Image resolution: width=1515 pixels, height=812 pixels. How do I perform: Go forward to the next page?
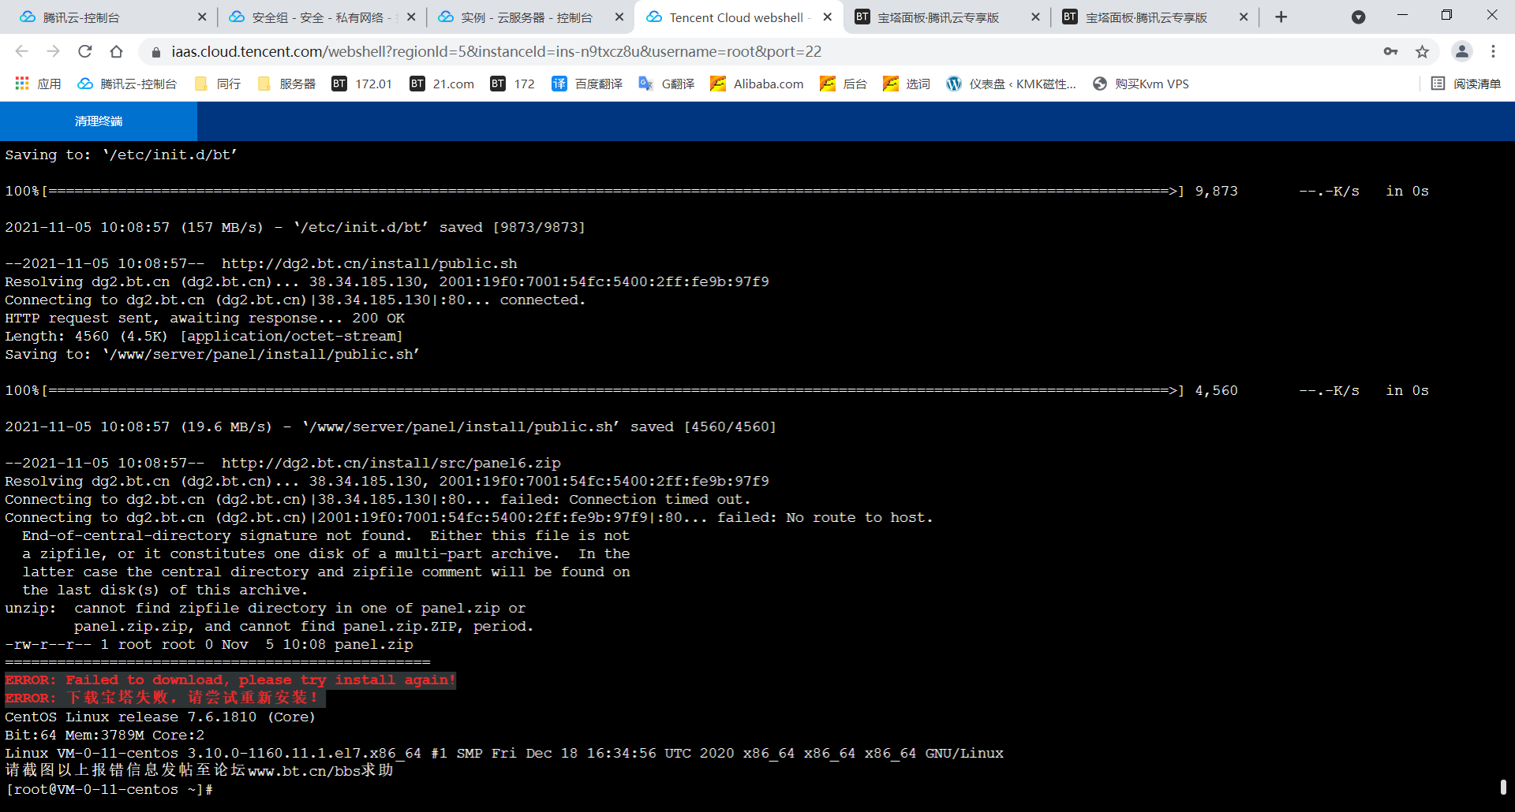tap(54, 51)
